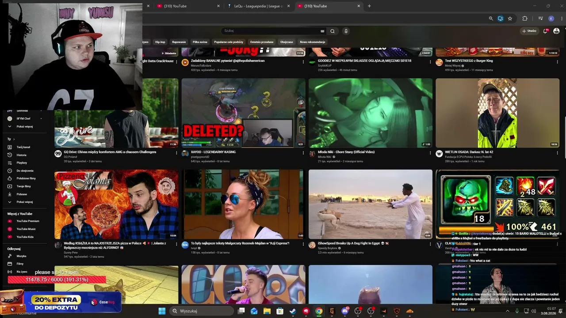Click the Utwórz create button
This screenshot has width=566, height=318.
point(529,31)
